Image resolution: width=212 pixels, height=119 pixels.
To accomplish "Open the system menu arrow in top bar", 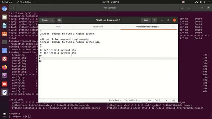I will pos(209,2).
